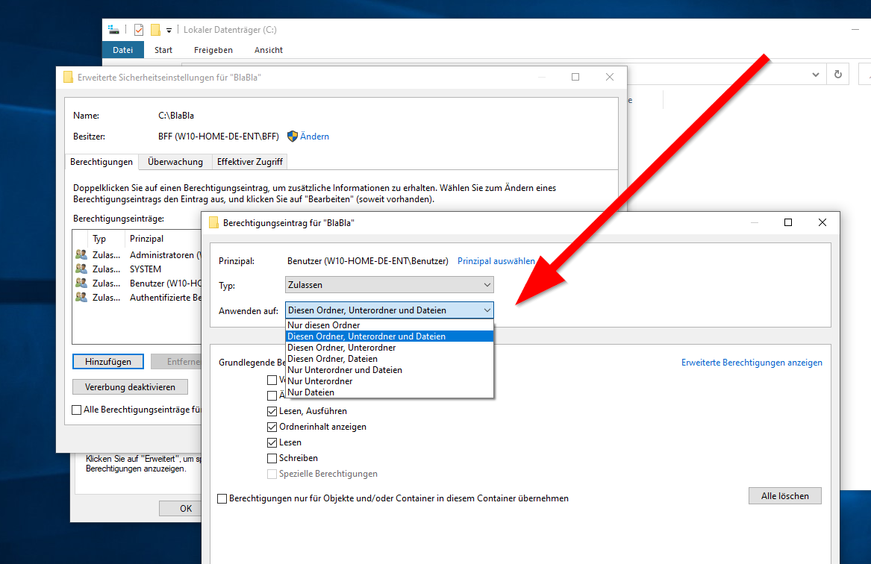Collapse the Anwenden auf dropdown
This screenshot has width=871, height=564.
[x=390, y=310]
